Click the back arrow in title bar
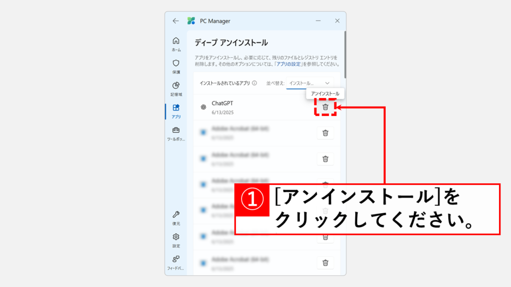The image size is (511, 287). pos(175,21)
